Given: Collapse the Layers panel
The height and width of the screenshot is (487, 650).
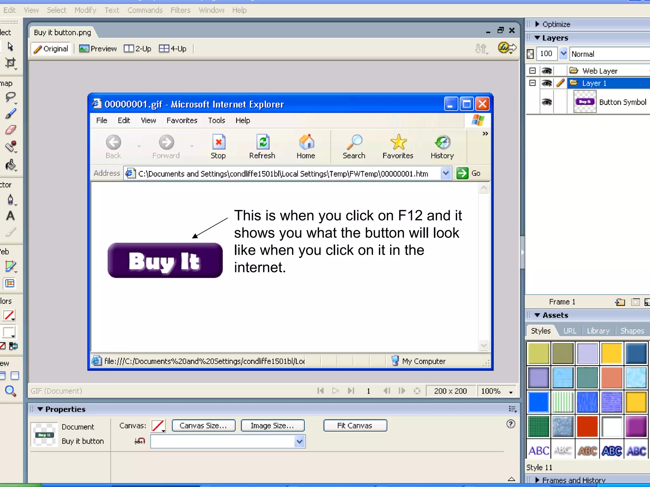Looking at the screenshot, I should tap(537, 38).
